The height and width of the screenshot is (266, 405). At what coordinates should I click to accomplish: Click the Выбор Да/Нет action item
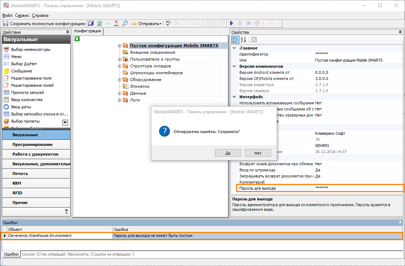[24, 64]
